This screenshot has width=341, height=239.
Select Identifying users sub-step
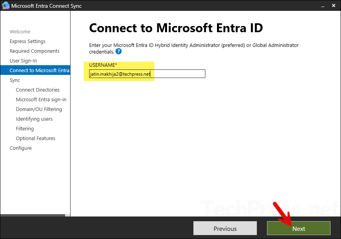34,119
